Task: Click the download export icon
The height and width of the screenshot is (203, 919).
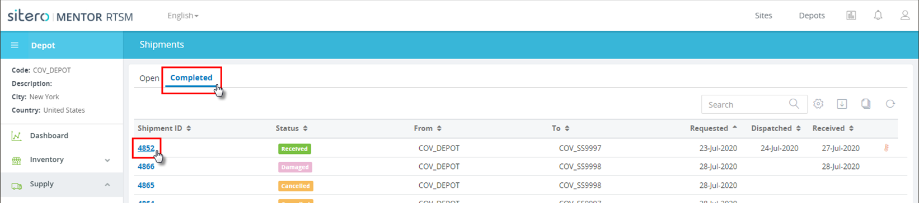Action: pos(842,104)
